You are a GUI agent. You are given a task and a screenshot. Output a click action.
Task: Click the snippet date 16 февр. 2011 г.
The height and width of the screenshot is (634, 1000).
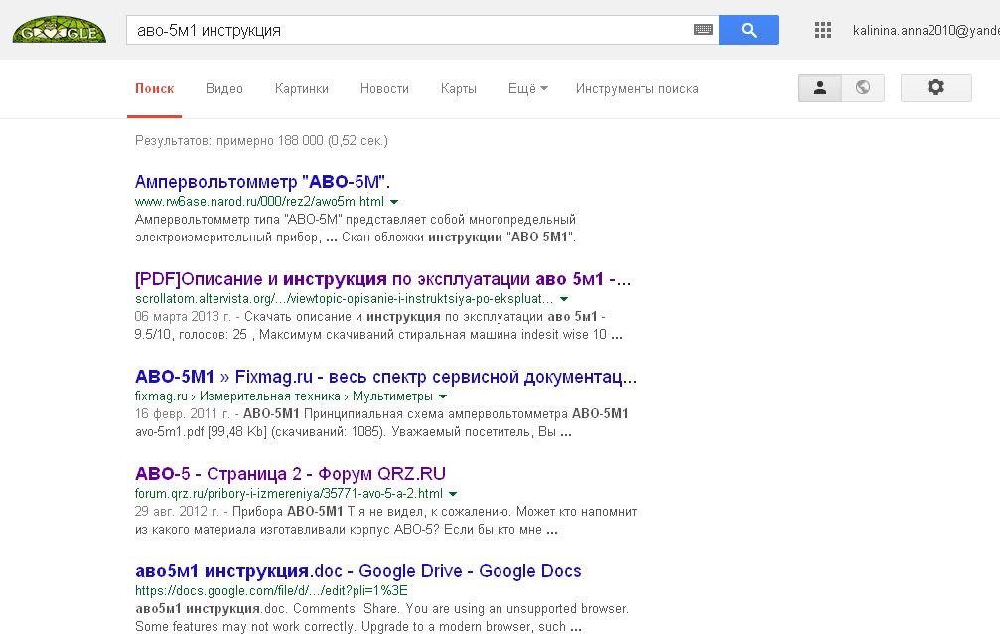182,413
